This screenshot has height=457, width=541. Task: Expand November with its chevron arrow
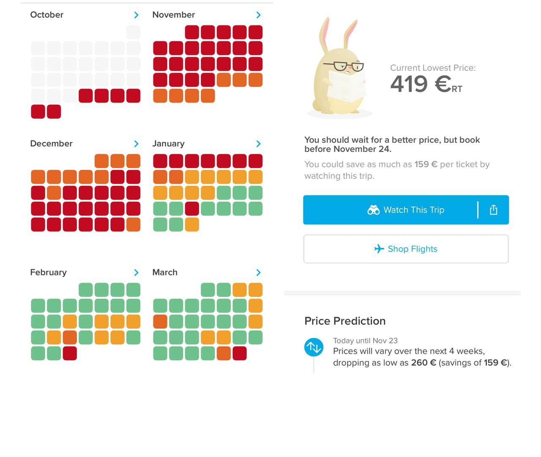(258, 15)
